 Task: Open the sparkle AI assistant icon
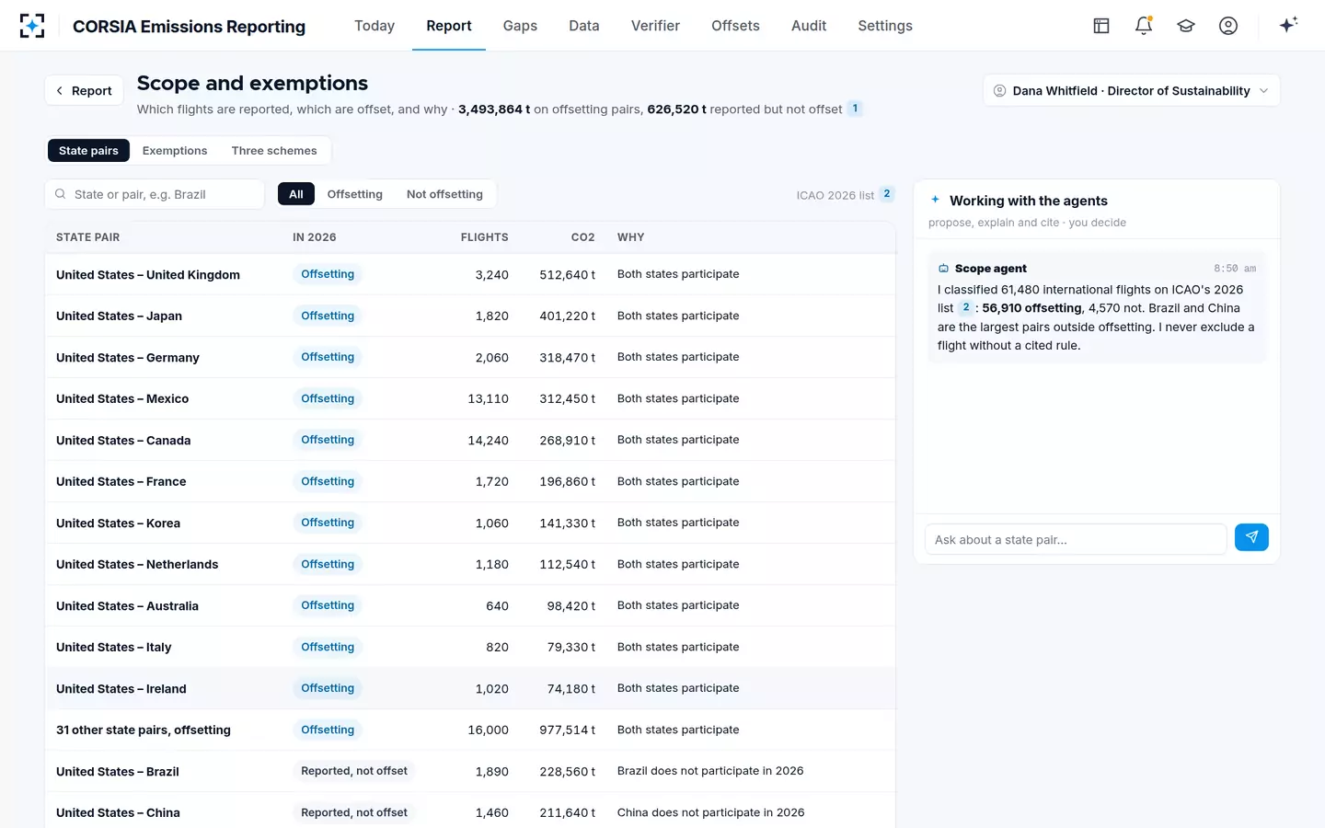[1288, 25]
